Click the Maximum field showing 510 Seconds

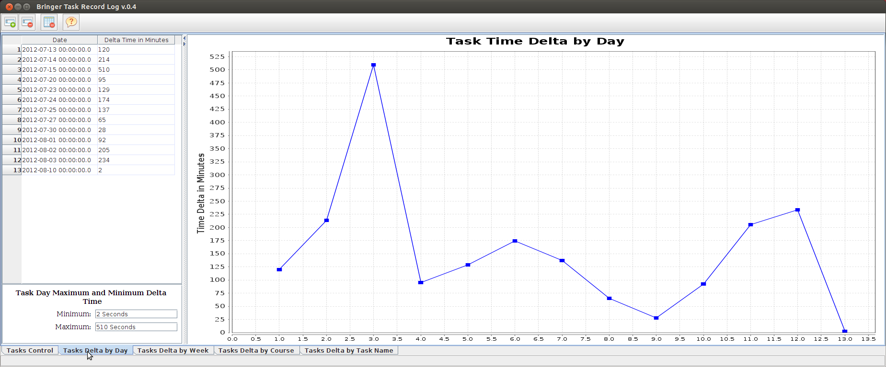136,327
